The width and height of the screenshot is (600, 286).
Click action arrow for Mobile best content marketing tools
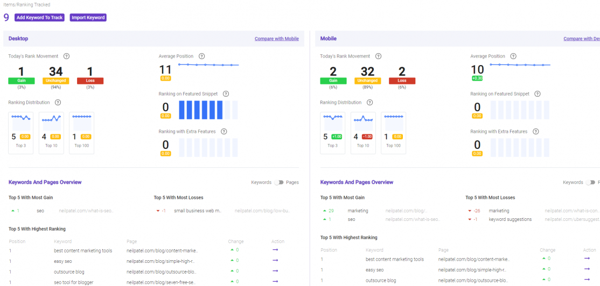(587, 259)
